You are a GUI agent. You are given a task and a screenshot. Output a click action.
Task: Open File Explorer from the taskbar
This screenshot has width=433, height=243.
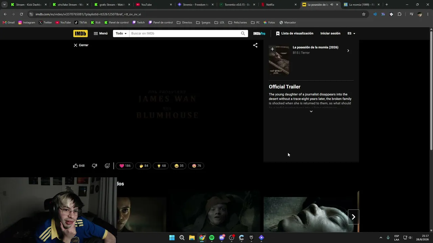pos(192,238)
